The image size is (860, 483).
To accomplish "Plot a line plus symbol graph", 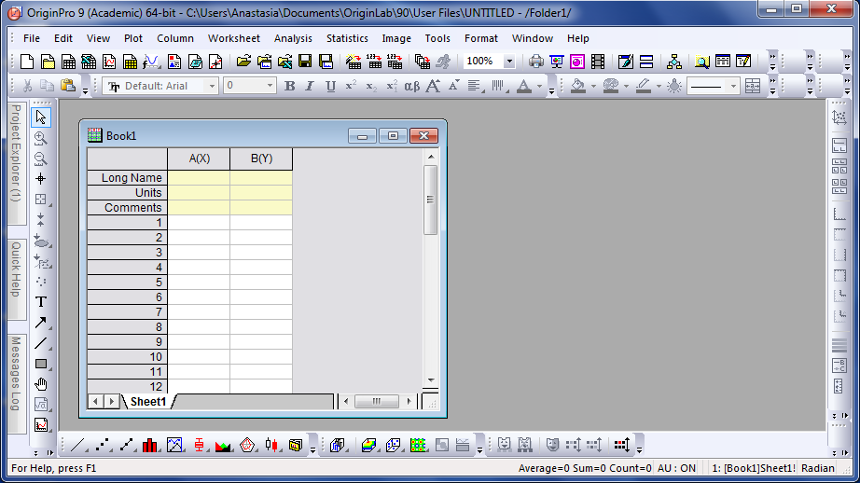I will (126, 445).
